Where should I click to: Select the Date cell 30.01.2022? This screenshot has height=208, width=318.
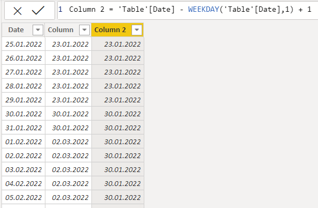[x=24, y=114]
